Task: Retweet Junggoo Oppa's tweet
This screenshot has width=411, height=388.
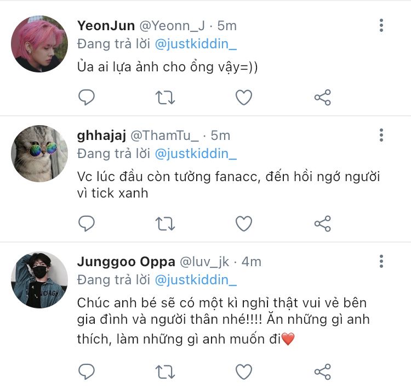Action: click(165, 372)
